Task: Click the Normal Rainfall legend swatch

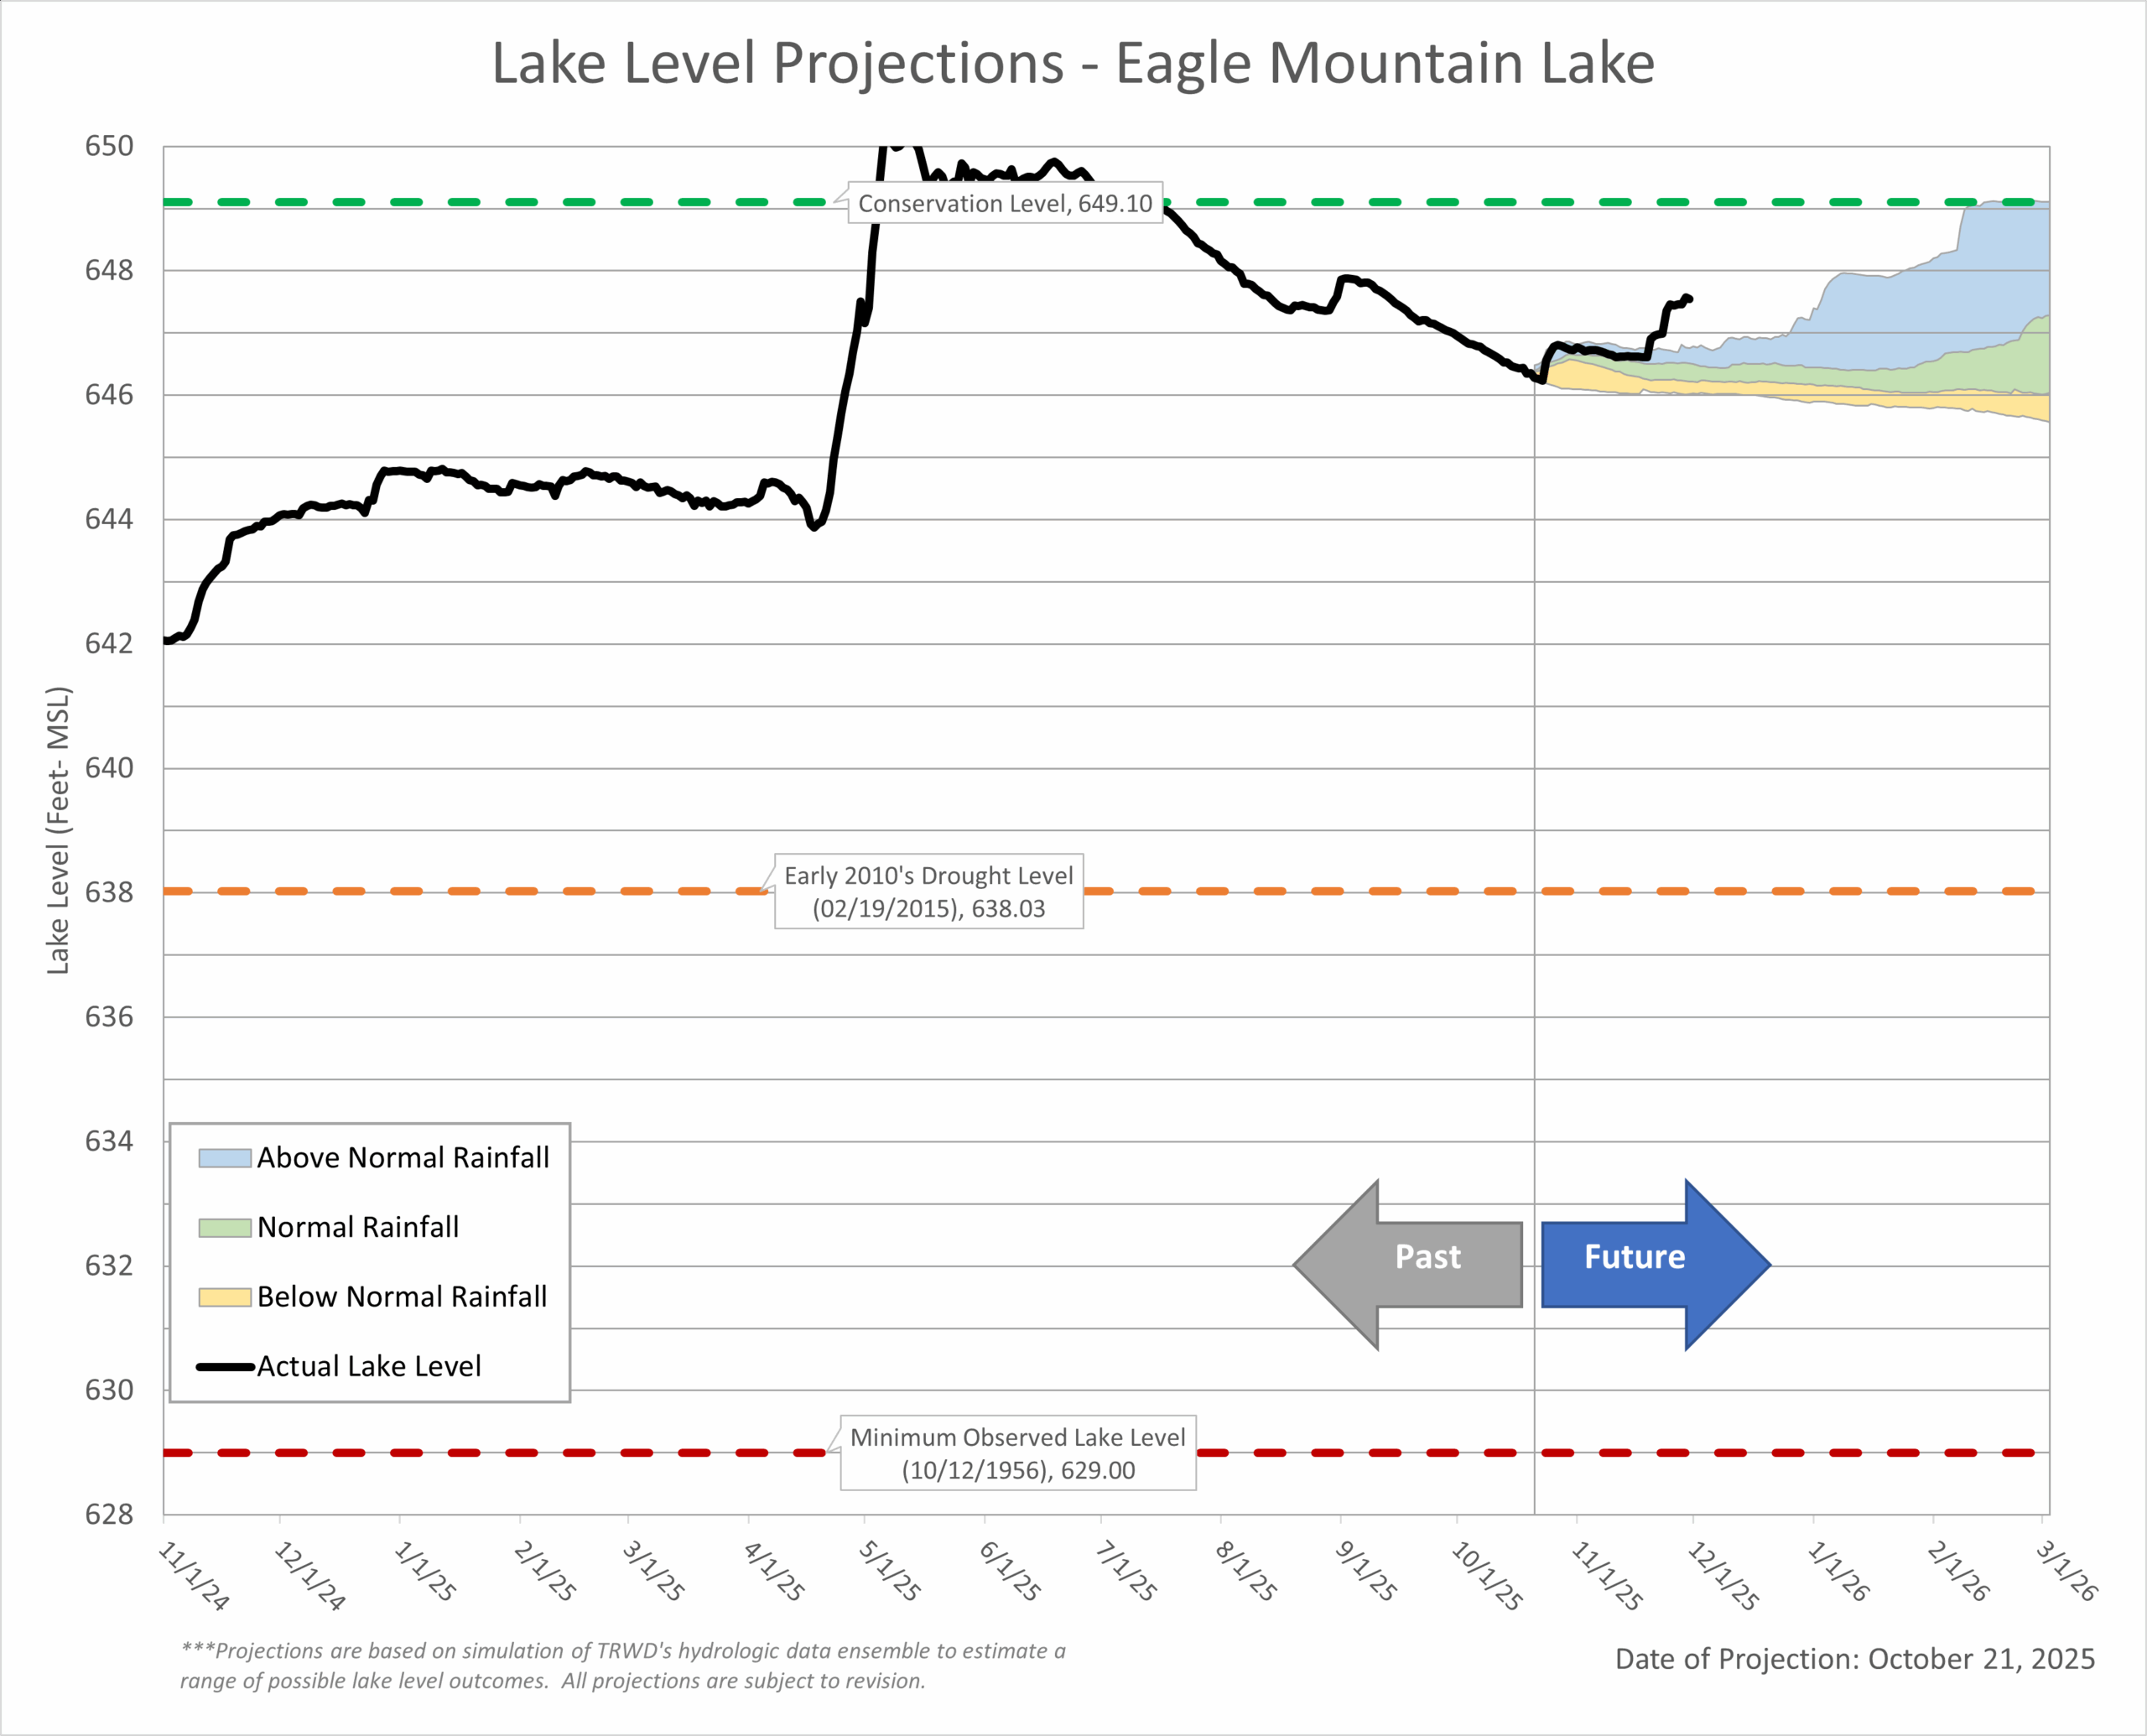Action: tap(224, 1228)
